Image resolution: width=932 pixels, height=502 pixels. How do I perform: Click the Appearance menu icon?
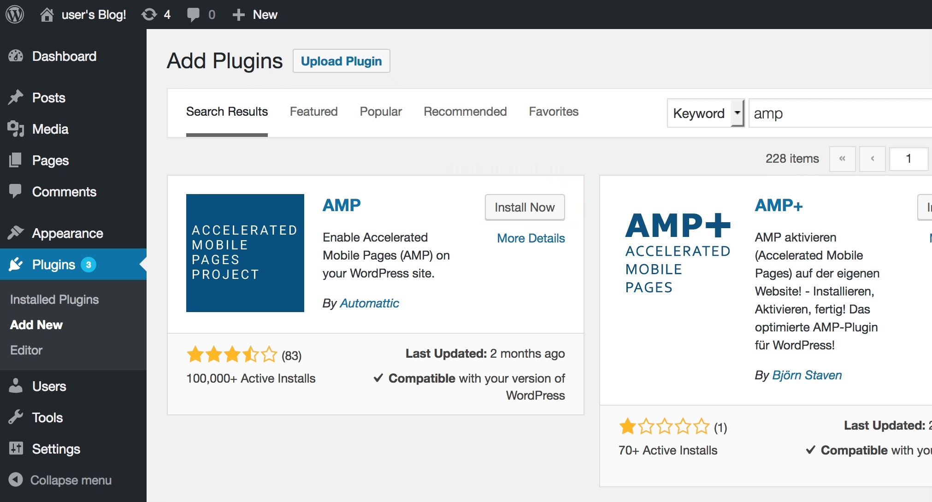coord(17,233)
